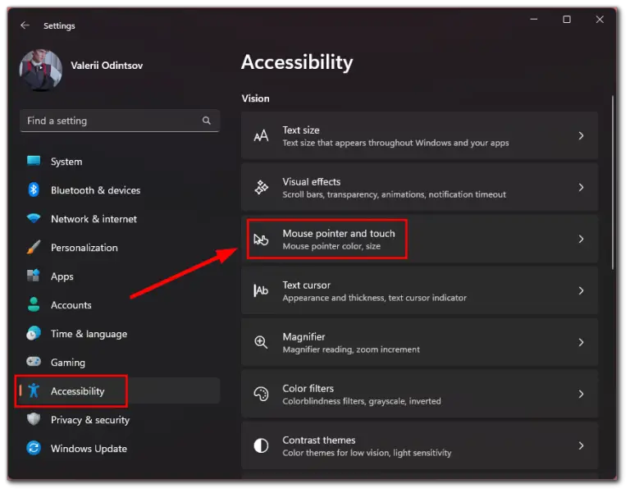This screenshot has height=493, width=630.
Task: Open Network & internet section
Action: (119, 219)
